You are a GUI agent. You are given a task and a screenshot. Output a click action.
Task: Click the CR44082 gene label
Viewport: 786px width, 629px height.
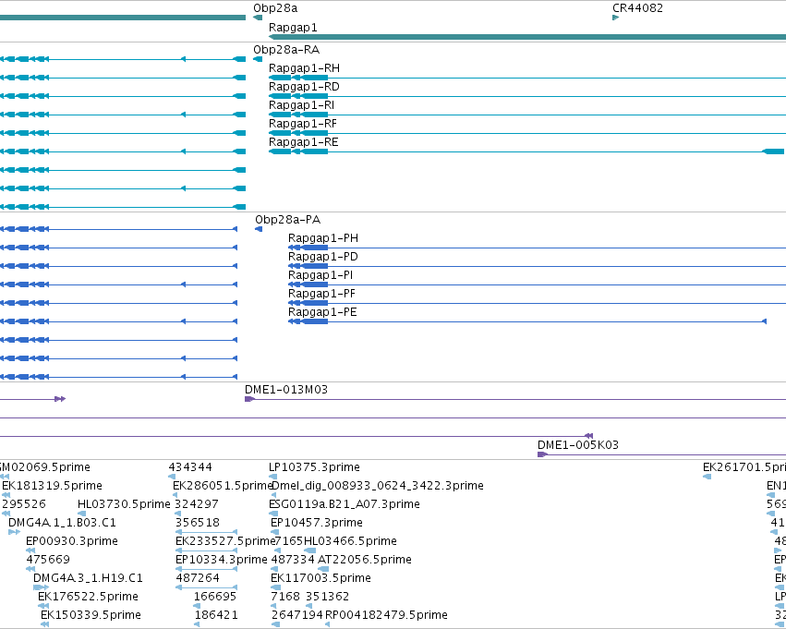(637, 8)
